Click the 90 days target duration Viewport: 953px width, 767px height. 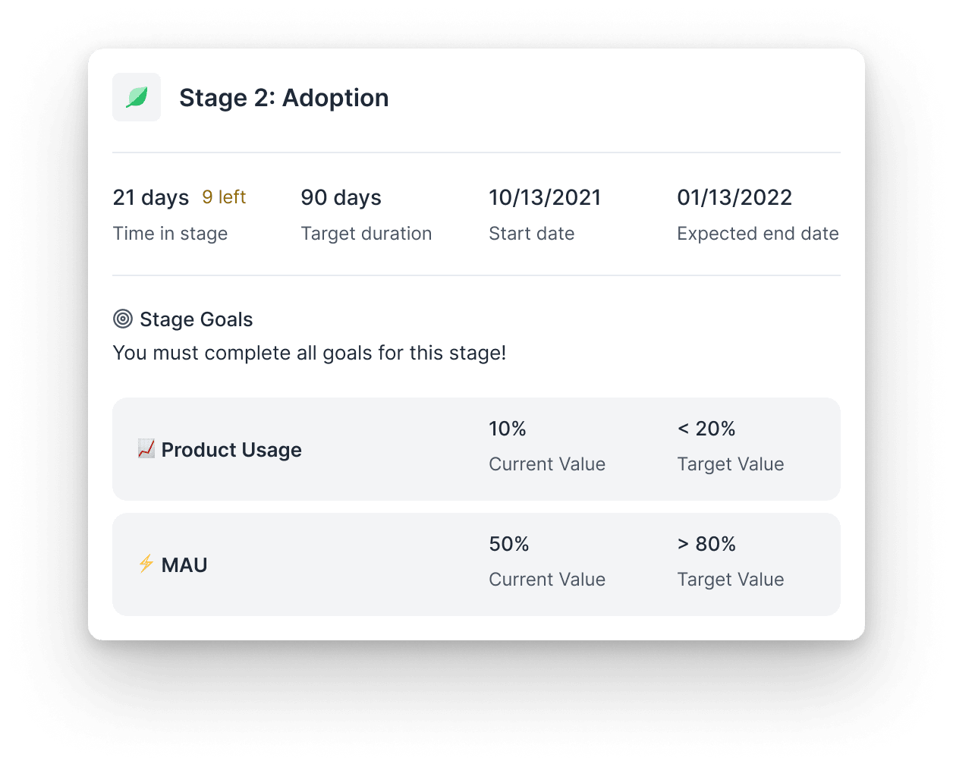tap(341, 198)
